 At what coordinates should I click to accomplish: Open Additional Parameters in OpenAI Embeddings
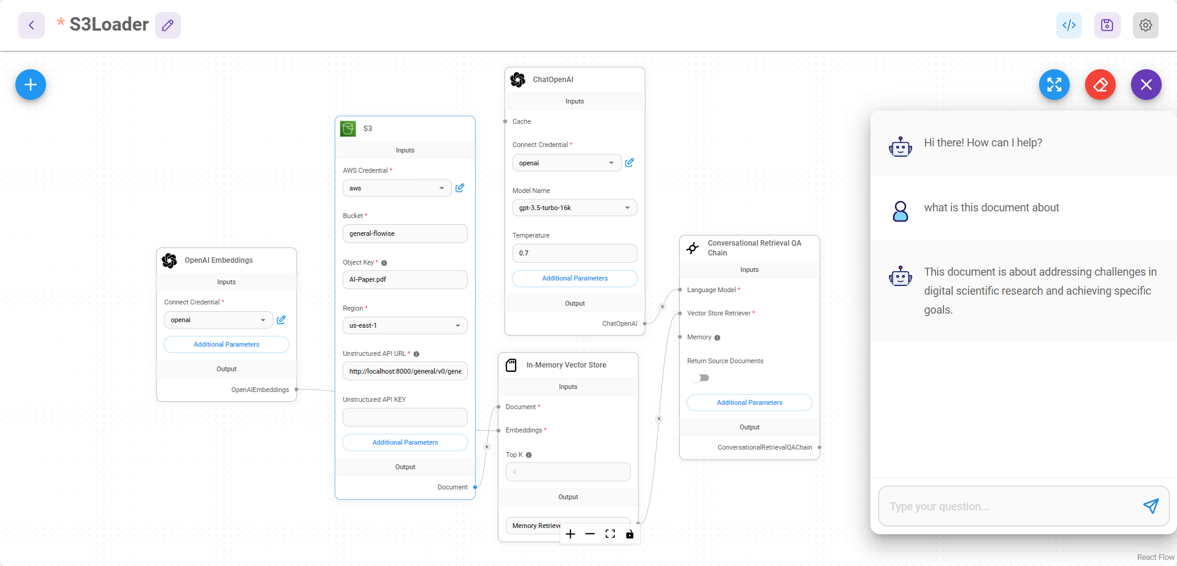(x=226, y=344)
